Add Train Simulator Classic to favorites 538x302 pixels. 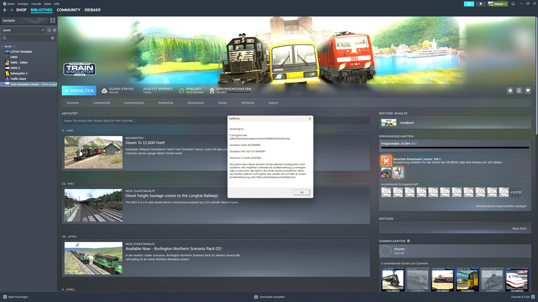(x=528, y=91)
